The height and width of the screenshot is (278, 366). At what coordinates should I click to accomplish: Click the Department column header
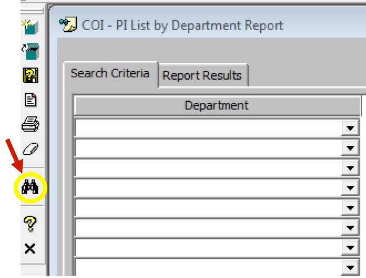point(216,106)
